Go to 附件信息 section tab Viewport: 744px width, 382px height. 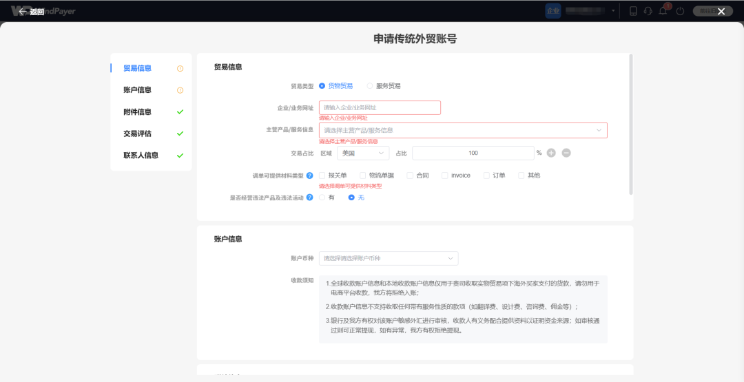[138, 112]
